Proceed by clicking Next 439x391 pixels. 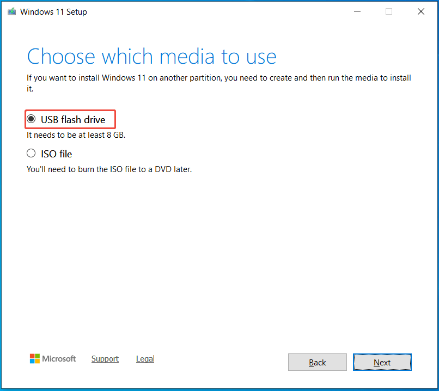click(x=382, y=362)
